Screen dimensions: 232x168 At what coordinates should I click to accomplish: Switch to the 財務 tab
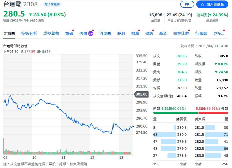coord(135,33)
